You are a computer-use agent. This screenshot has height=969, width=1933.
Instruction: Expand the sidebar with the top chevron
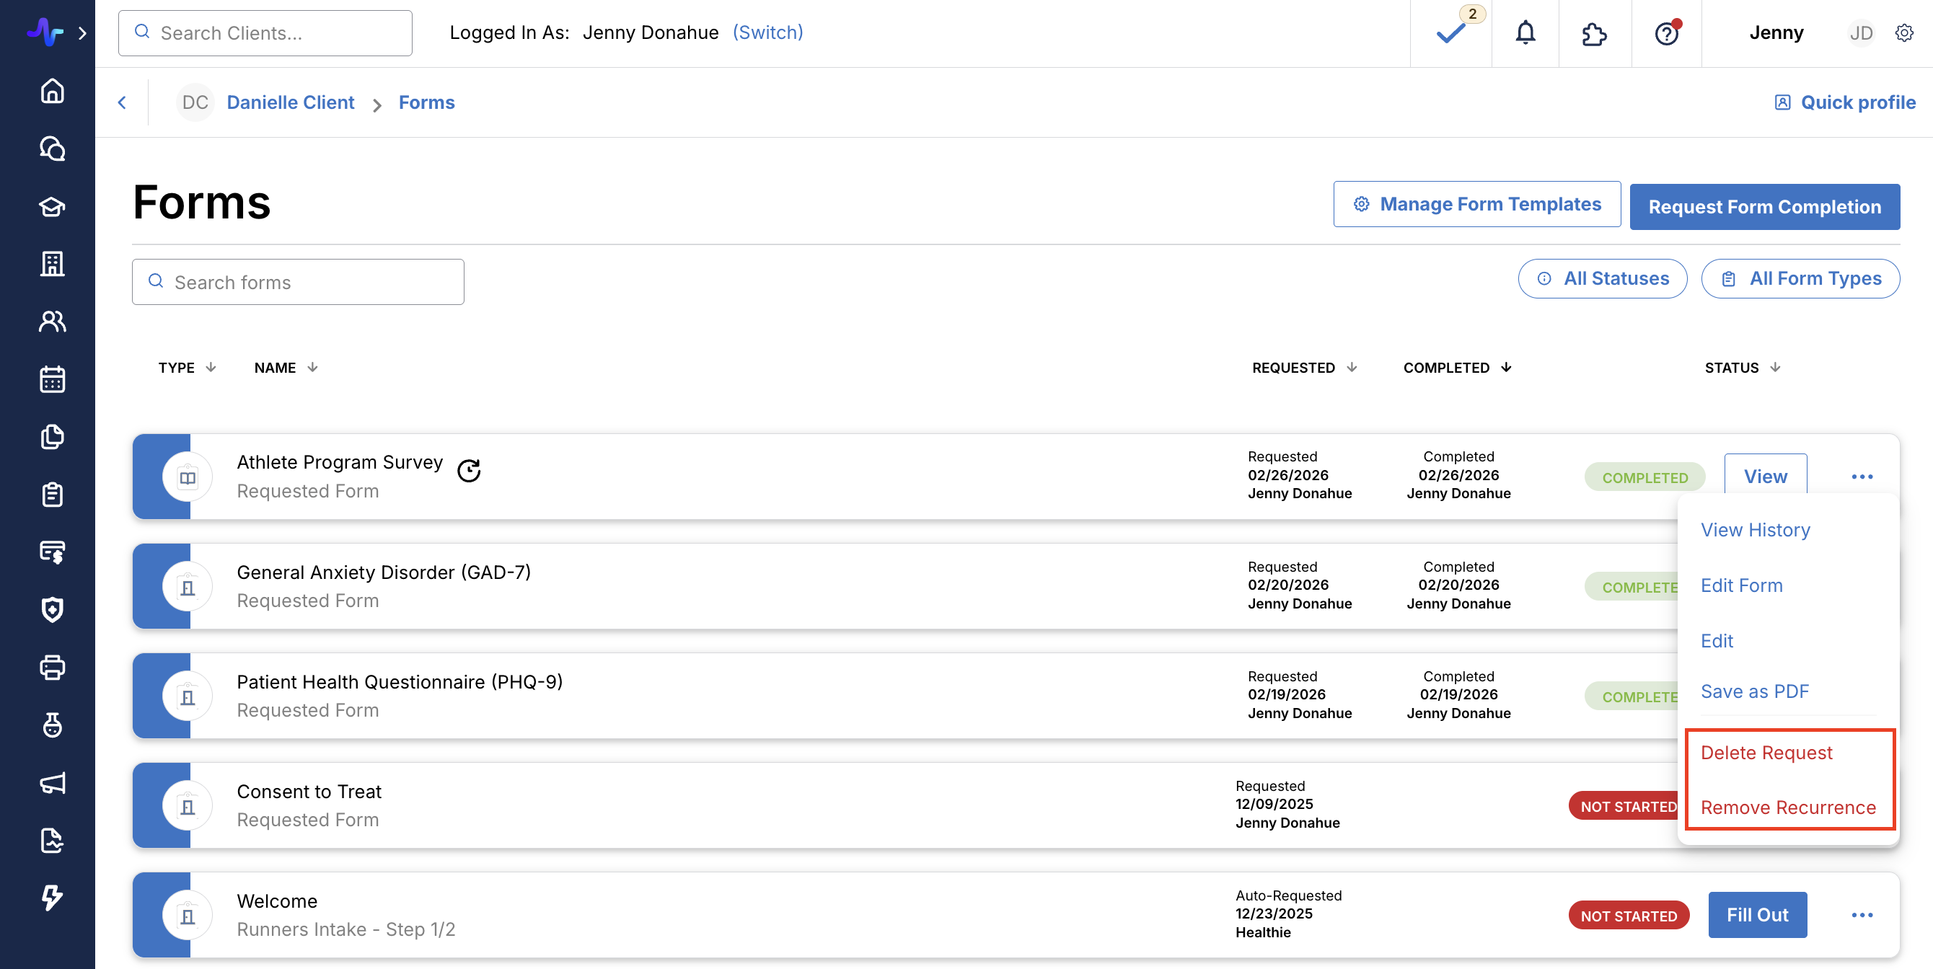[82, 33]
